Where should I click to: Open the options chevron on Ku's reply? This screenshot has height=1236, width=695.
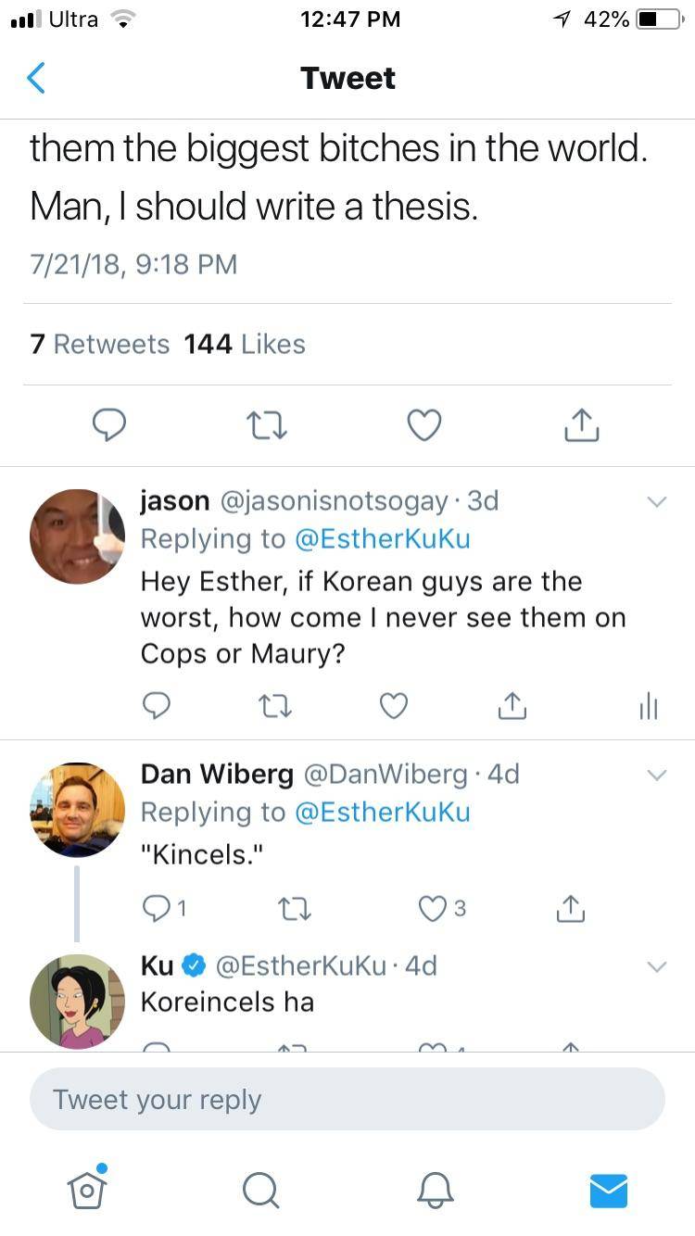pos(657,966)
